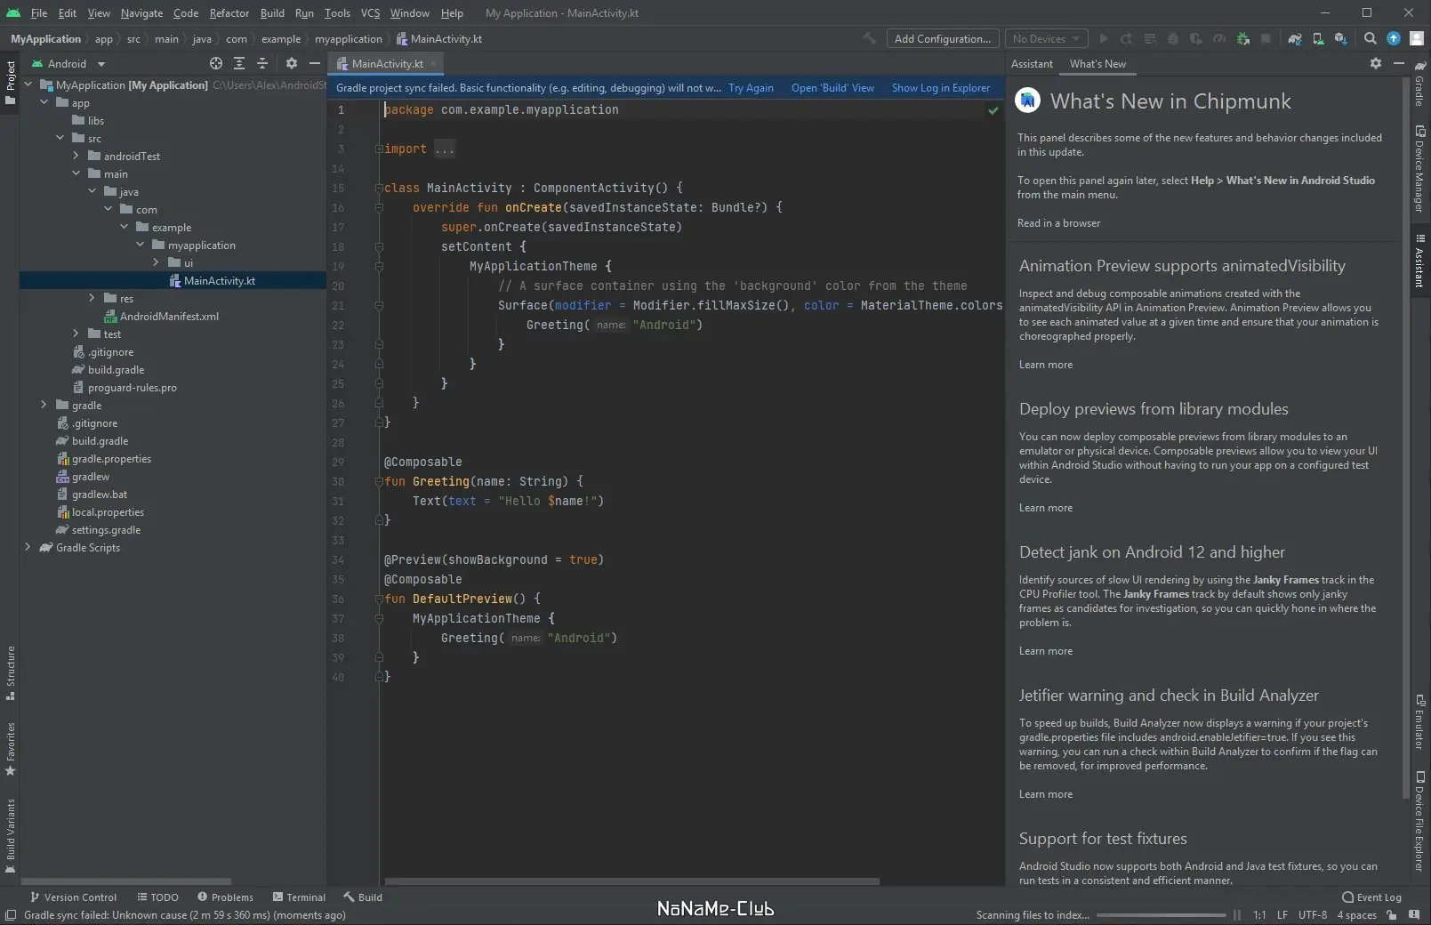
Task: Click the Sync Project with Gradle Files icon
Action: click(1295, 39)
